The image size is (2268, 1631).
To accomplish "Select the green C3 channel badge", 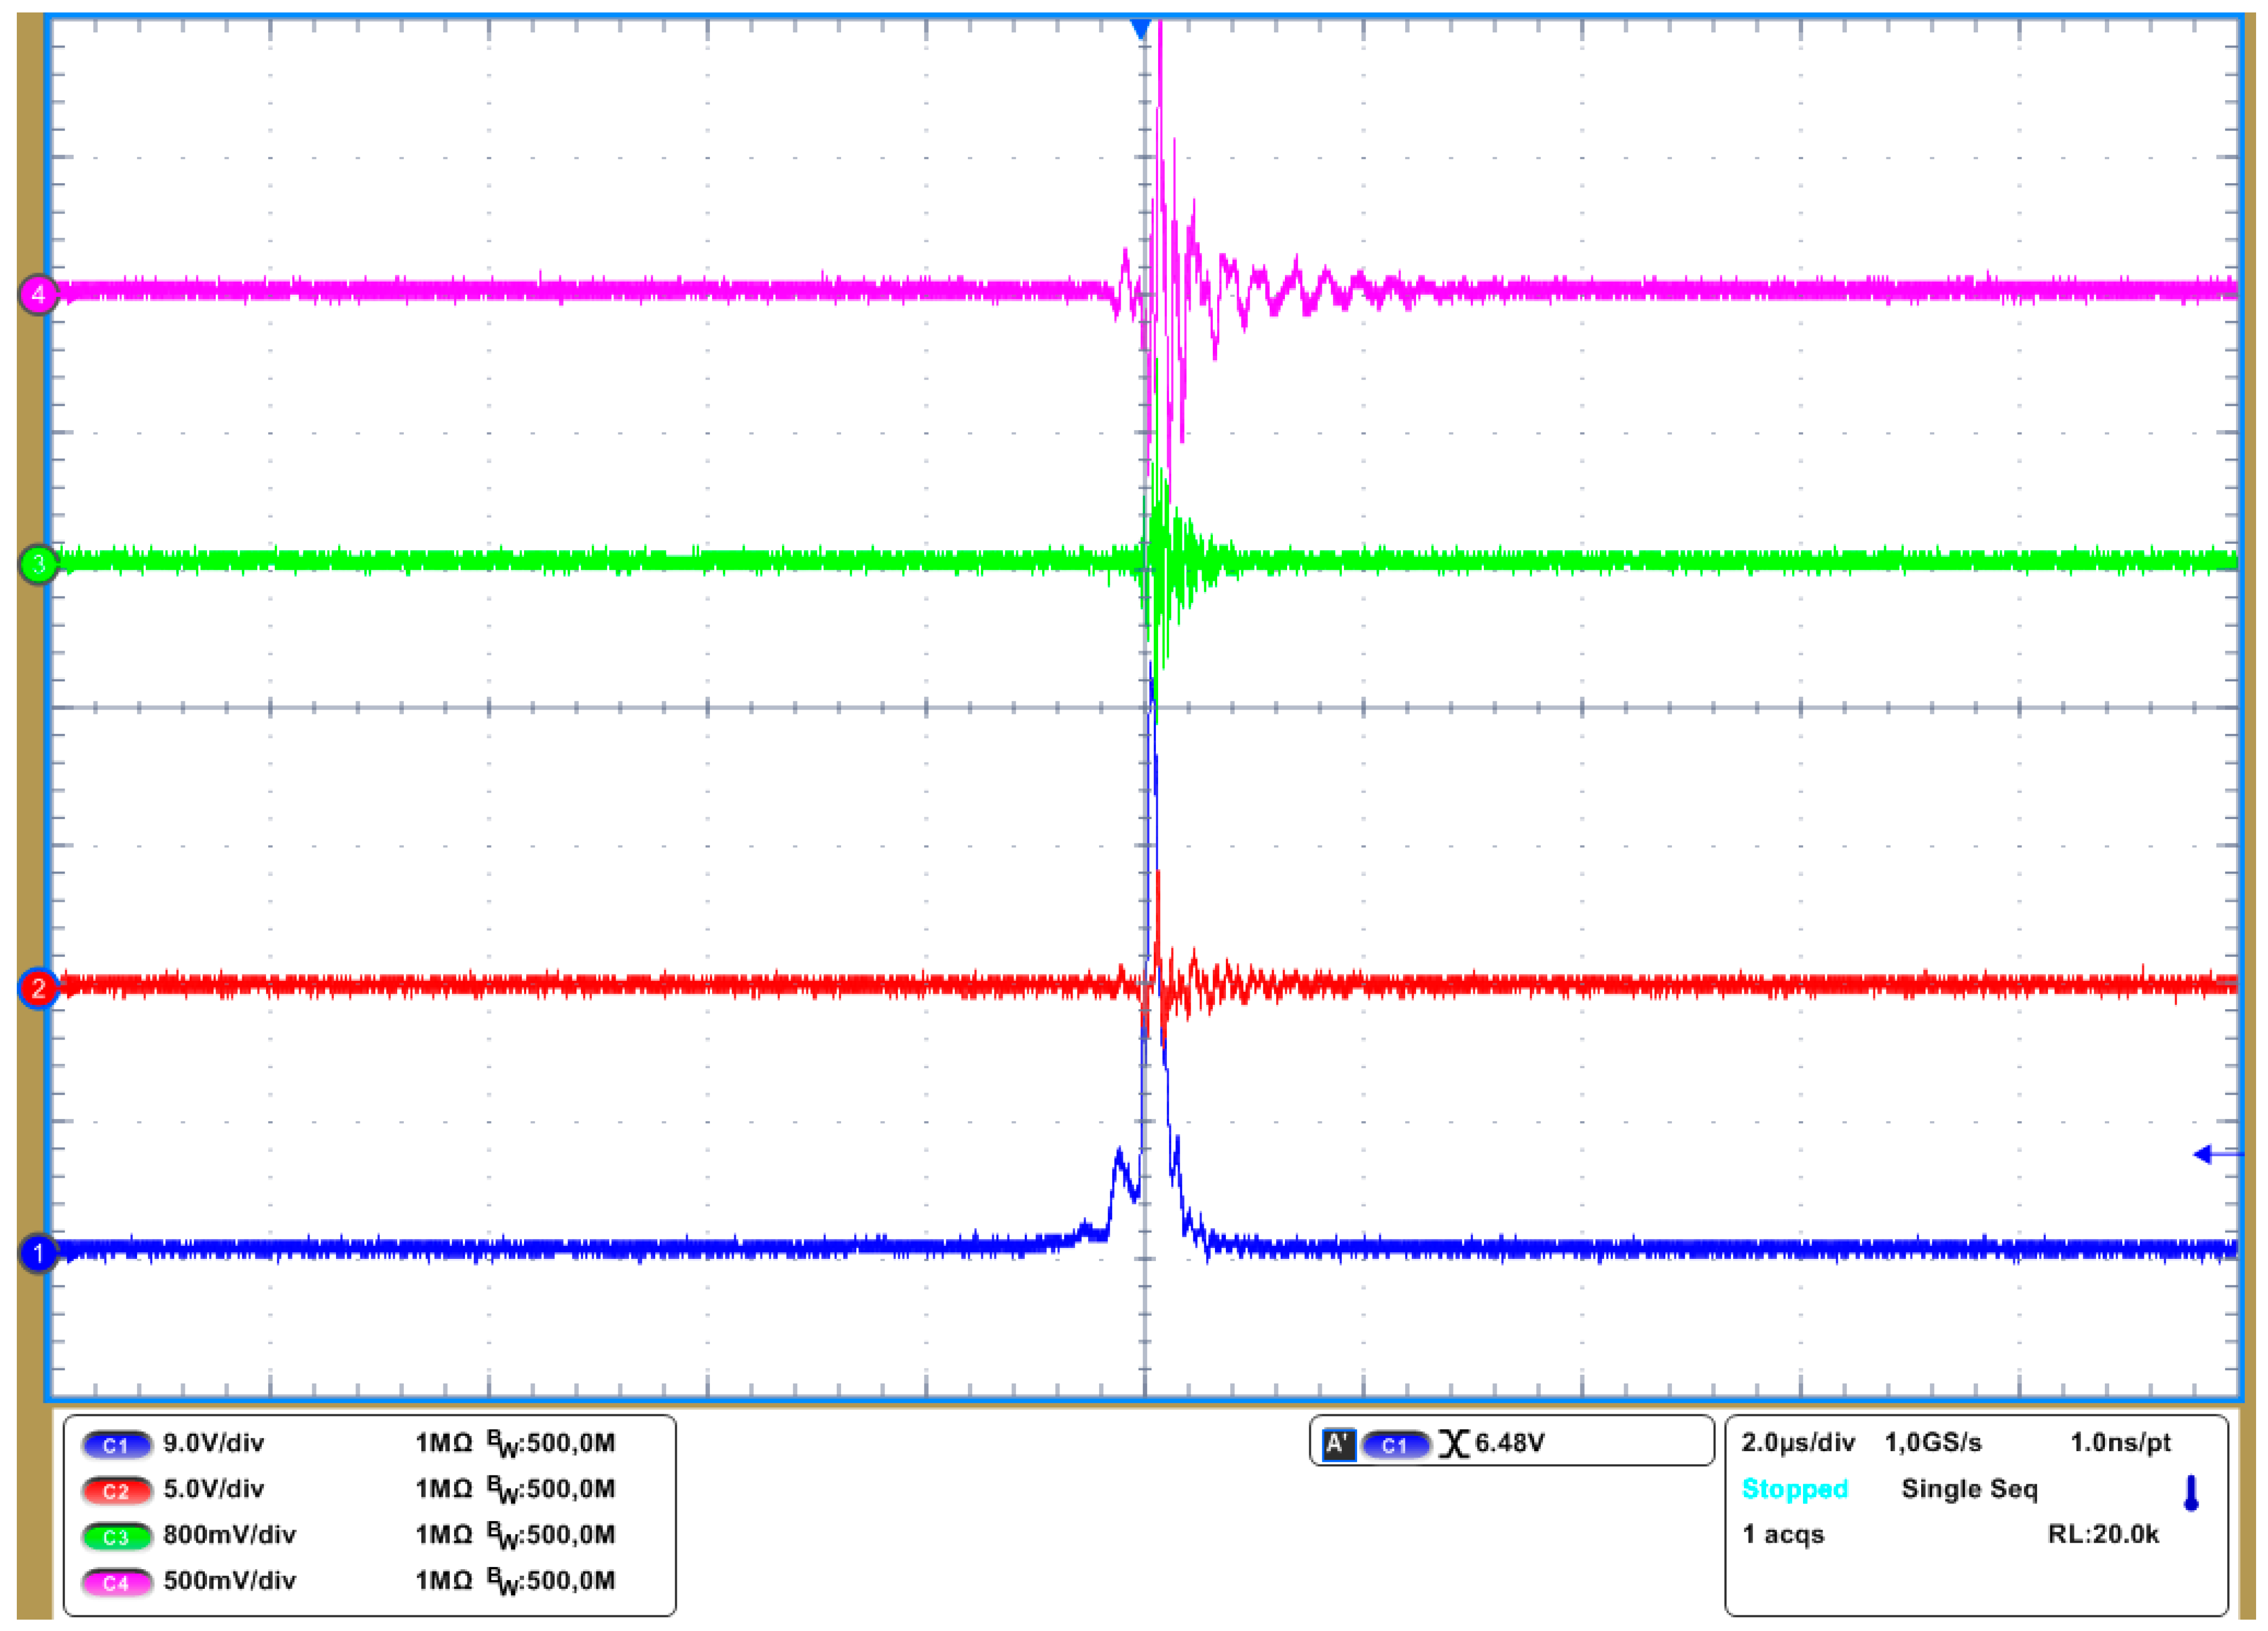I will 116,1537.
